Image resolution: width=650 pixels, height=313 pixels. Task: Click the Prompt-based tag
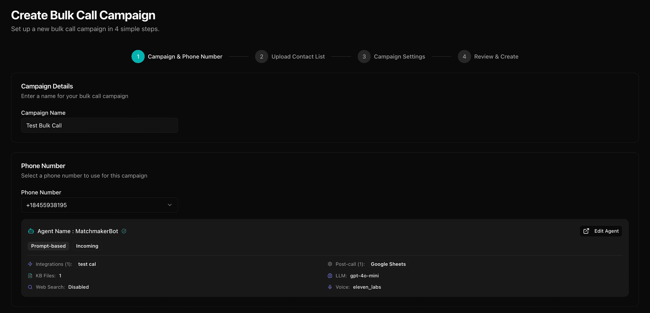[x=48, y=246]
